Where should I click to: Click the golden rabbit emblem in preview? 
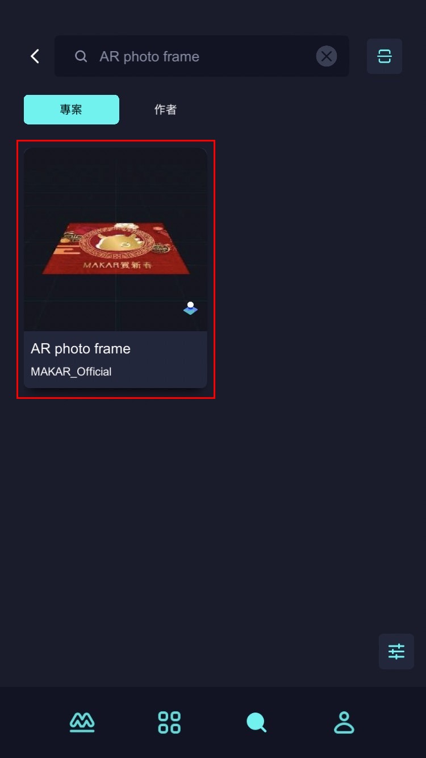coord(117,242)
